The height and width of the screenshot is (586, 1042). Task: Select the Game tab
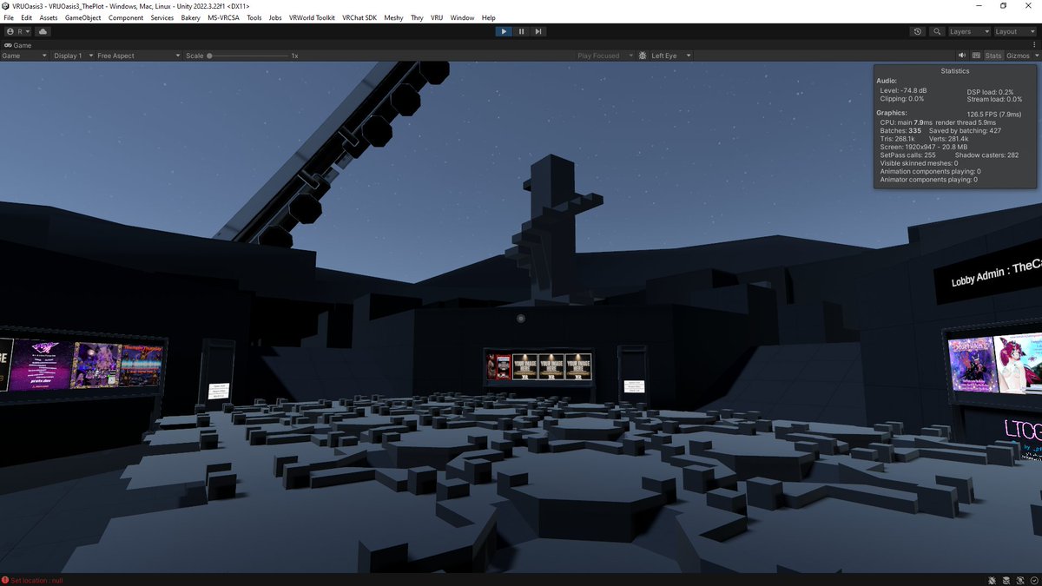(17, 44)
